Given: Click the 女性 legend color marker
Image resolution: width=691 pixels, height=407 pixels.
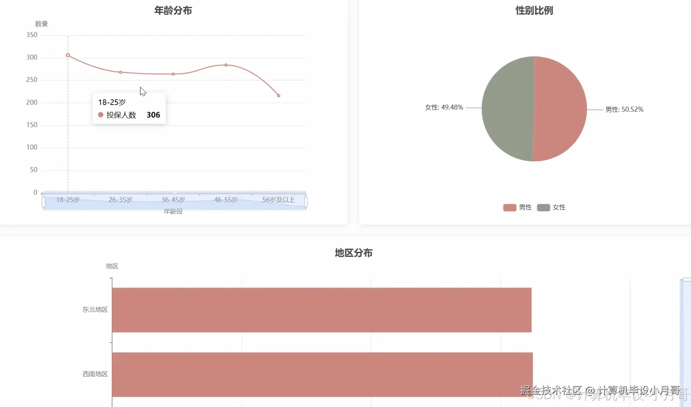Looking at the screenshot, I should click(543, 207).
